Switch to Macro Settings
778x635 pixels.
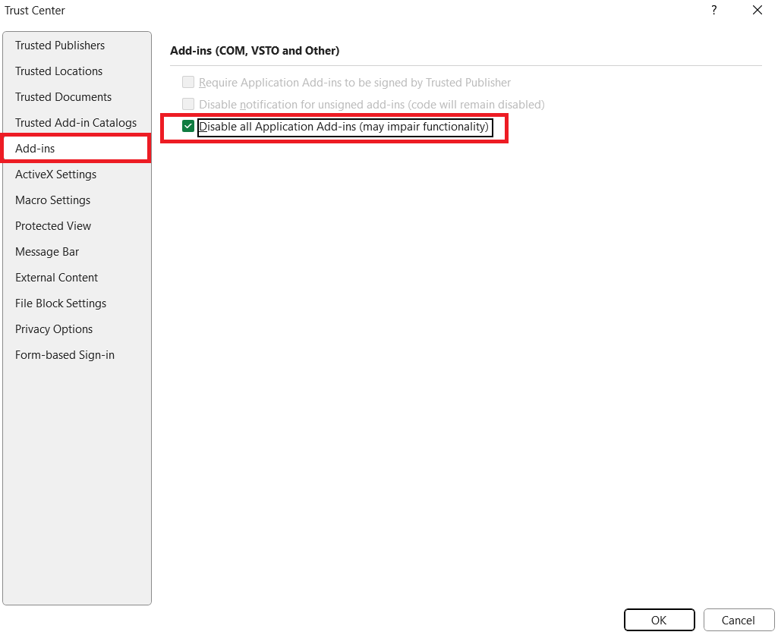77,200
